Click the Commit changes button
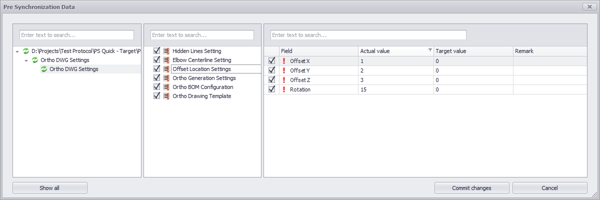 coord(472,188)
